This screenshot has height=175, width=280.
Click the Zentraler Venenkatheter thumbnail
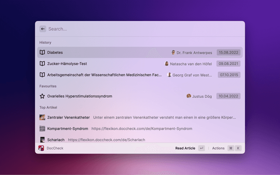click(42, 118)
